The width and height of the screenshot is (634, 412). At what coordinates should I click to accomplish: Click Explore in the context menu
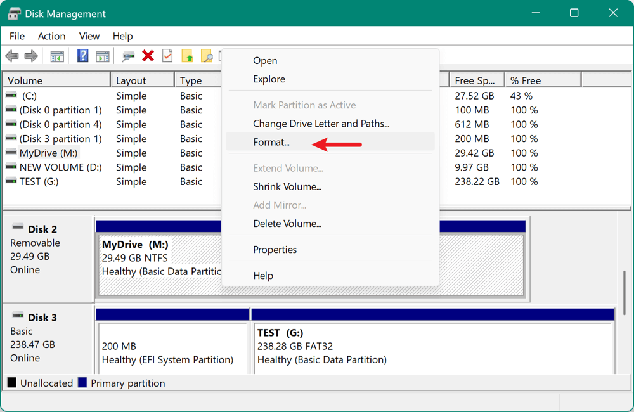268,79
